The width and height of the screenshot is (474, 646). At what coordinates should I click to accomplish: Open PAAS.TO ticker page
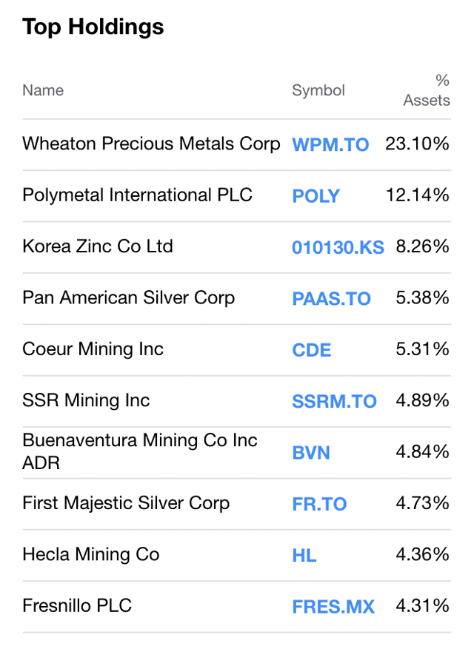[331, 299]
